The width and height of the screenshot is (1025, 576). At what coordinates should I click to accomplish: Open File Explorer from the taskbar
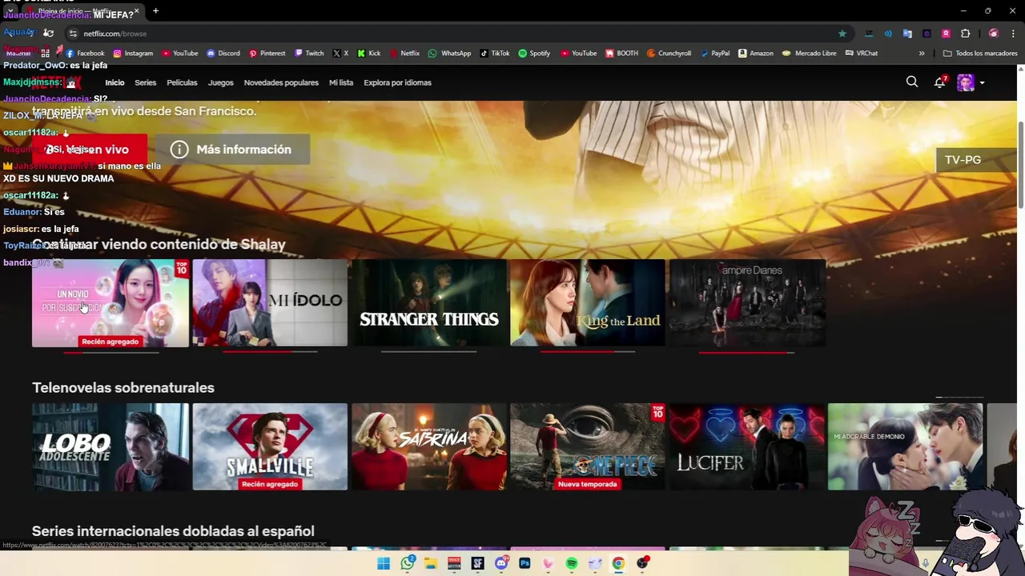[x=431, y=564]
